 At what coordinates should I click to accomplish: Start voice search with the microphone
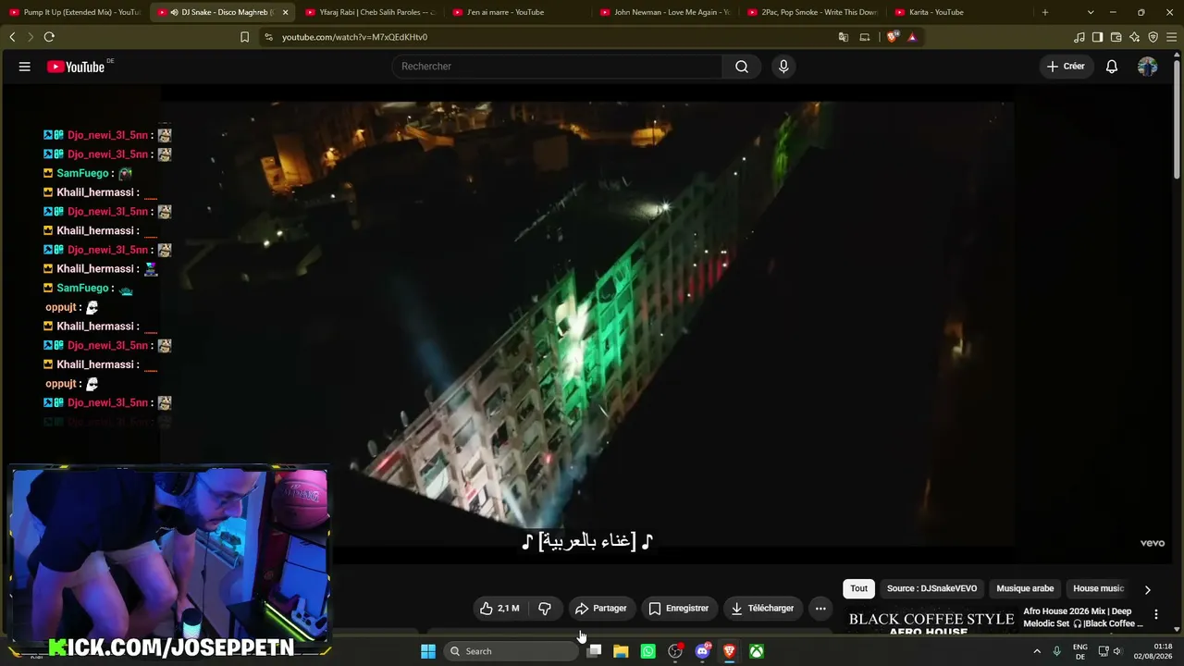pos(783,67)
